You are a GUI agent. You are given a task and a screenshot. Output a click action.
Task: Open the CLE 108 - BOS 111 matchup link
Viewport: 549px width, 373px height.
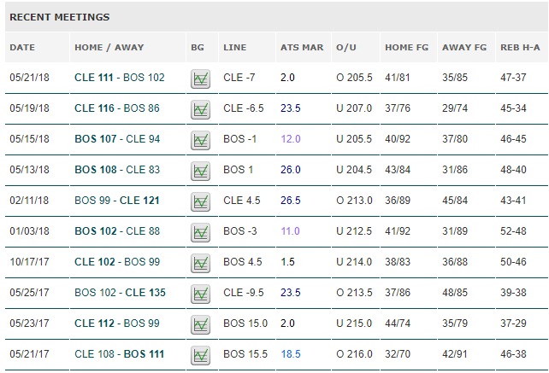120,354
